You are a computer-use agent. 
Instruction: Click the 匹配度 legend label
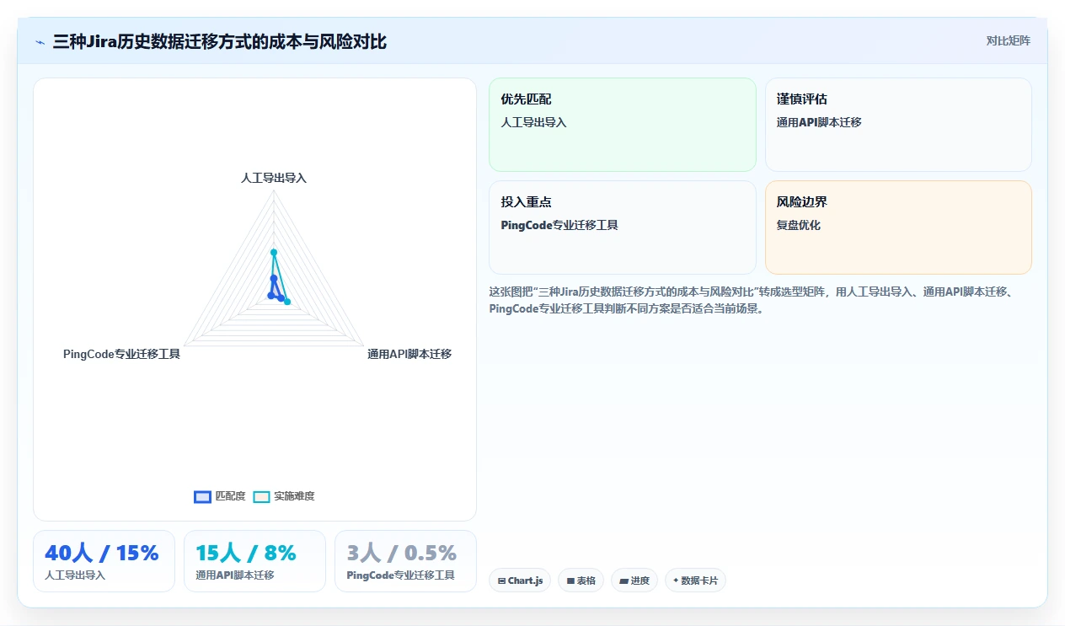tap(230, 496)
